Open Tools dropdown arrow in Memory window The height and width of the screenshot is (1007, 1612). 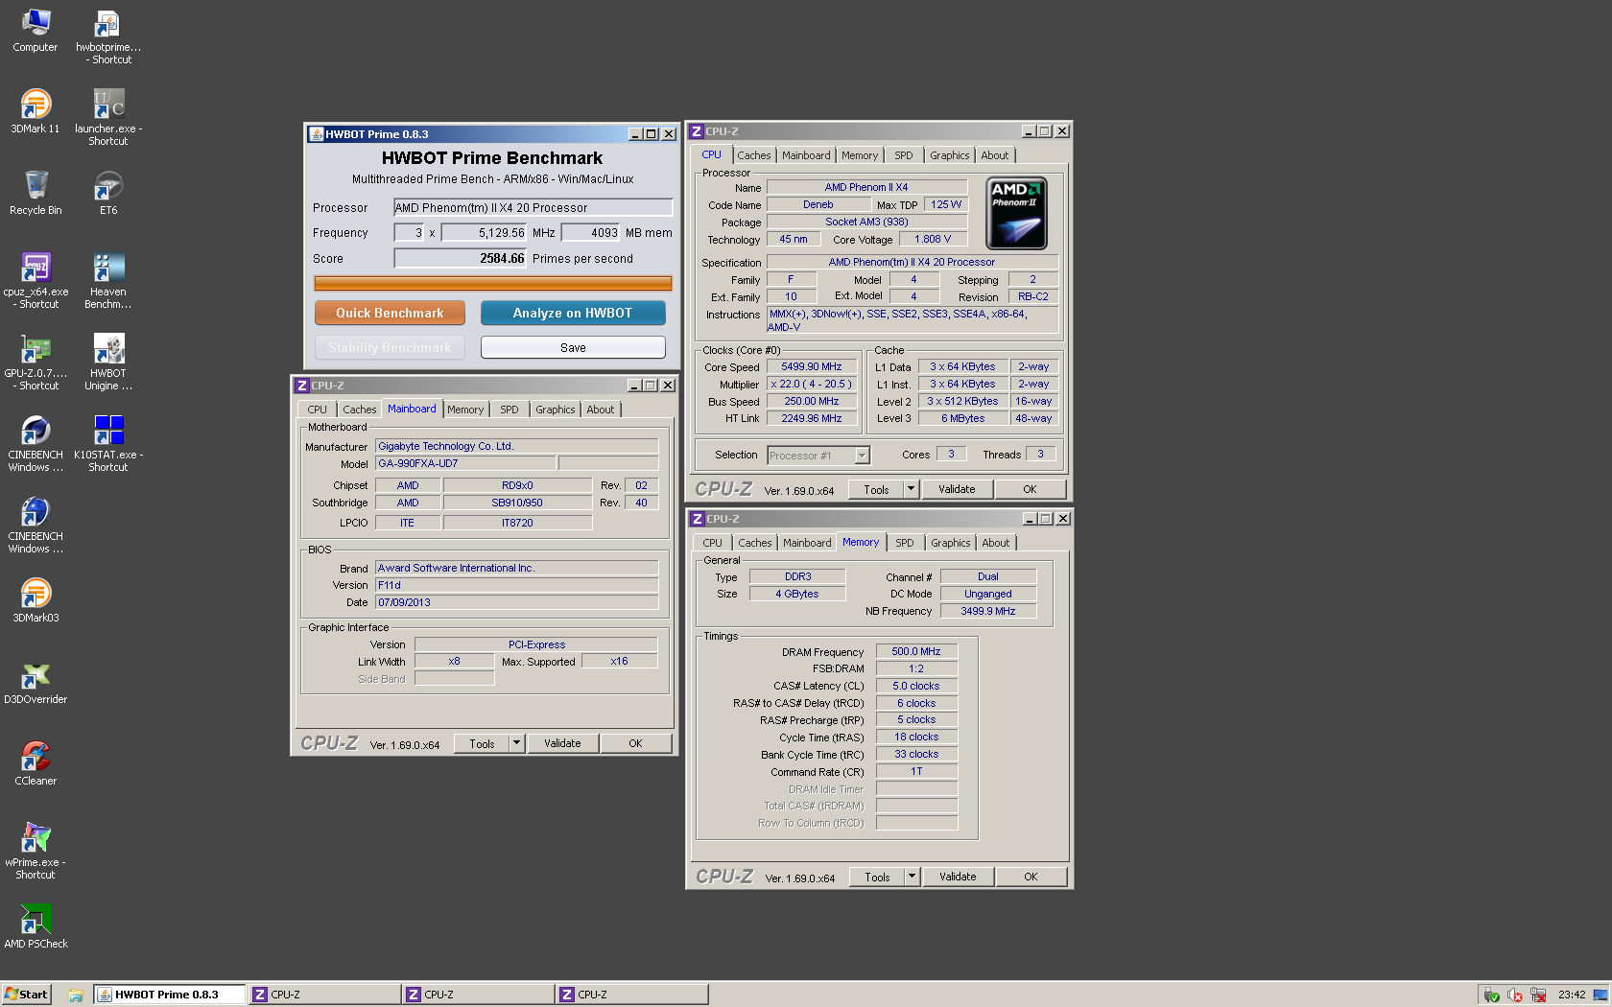pyautogui.click(x=913, y=877)
